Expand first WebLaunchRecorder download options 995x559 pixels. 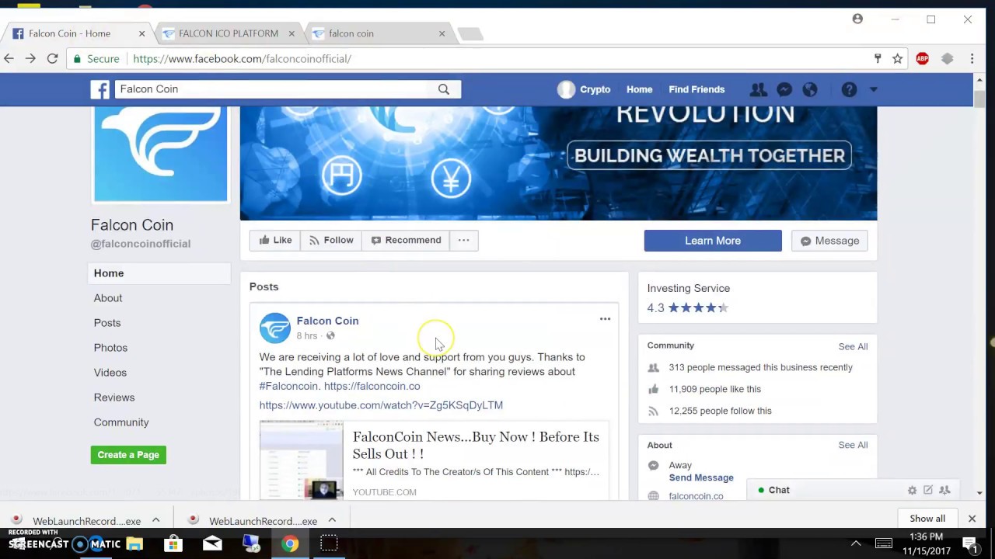click(155, 520)
